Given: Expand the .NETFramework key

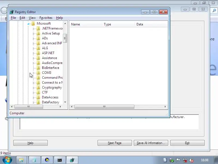Looking at the screenshot, I should [34, 29].
